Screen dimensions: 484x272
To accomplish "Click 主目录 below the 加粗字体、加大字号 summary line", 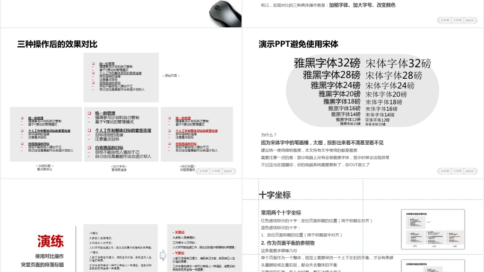I will click(x=444, y=20).
